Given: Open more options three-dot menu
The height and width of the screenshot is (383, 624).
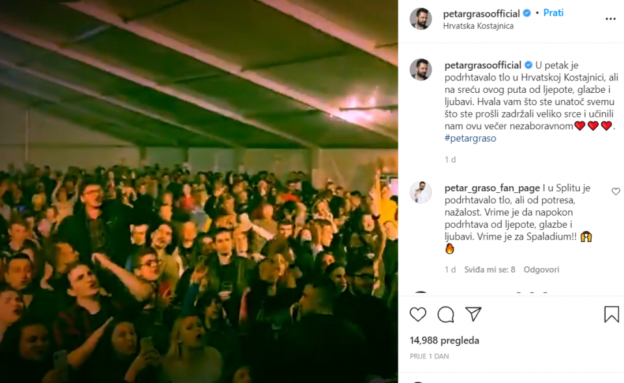Looking at the screenshot, I should pos(610,19).
